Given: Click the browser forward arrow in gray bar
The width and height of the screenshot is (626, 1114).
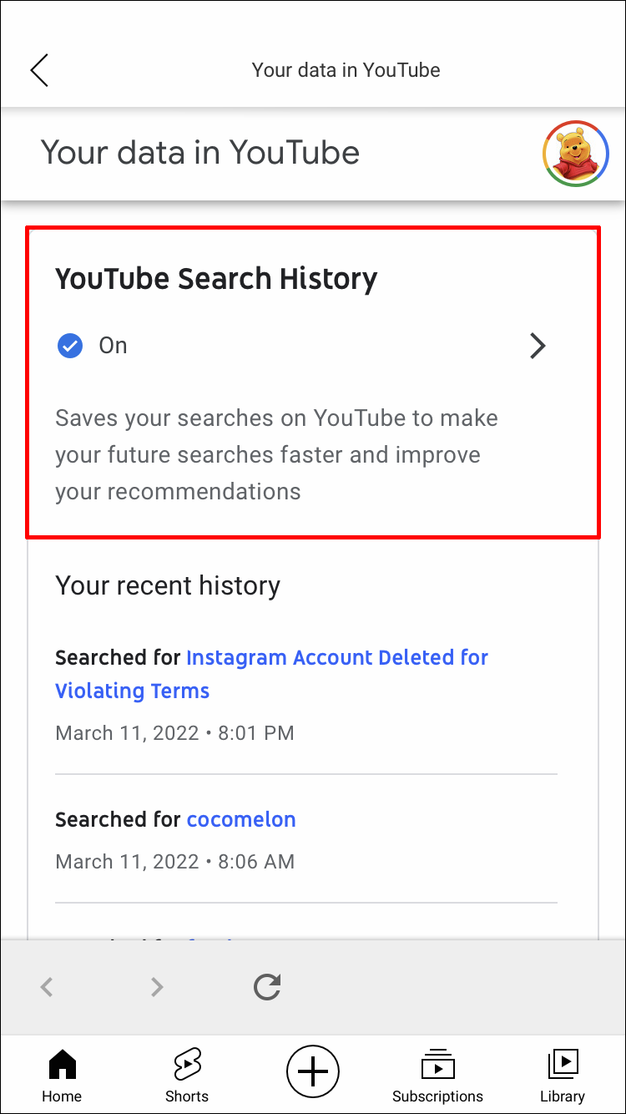Looking at the screenshot, I should 156,987.
